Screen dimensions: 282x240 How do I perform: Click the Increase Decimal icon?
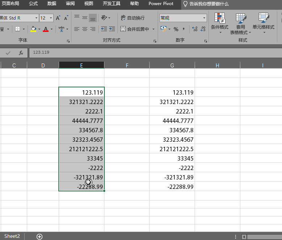click(195, 29)
